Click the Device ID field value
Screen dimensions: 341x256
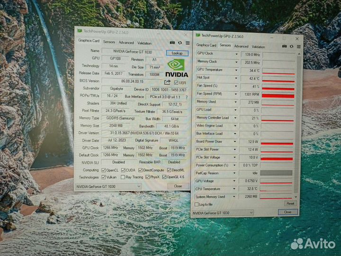click(169, 90)
